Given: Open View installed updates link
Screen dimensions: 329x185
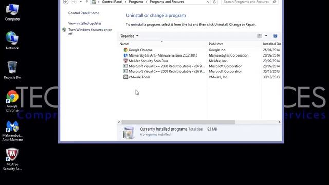Looking at the screenshot, I should pos(85,23).
